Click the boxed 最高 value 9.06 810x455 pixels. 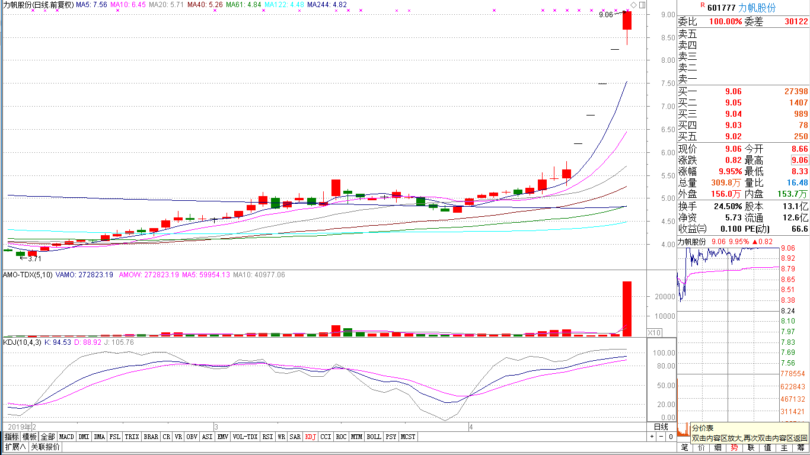point(799,160)
